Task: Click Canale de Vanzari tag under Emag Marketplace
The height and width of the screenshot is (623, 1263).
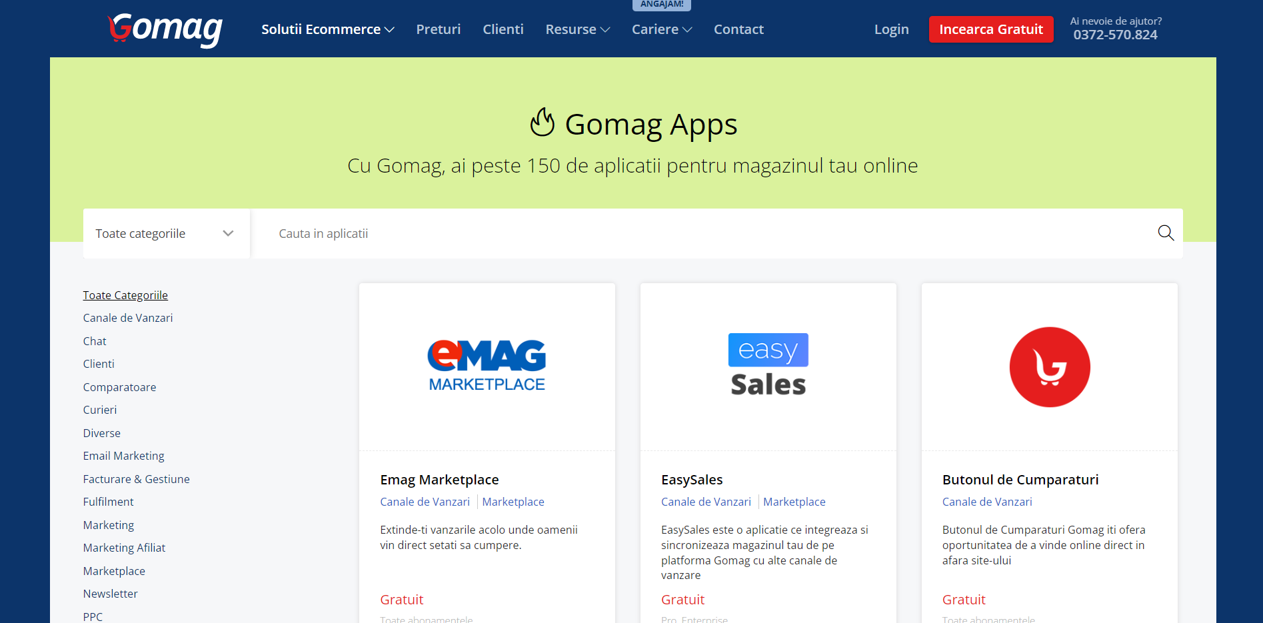Action: pyautogui.click(x=425, y=502)
